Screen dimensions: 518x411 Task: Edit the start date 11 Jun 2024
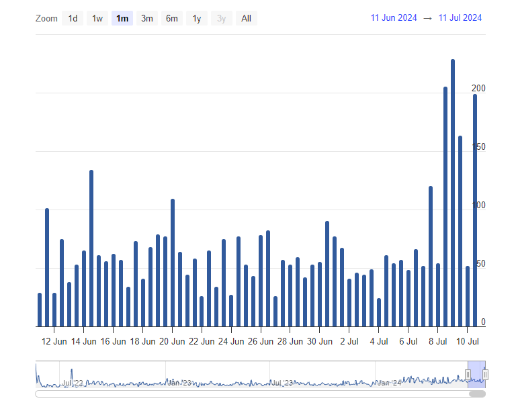394,18
